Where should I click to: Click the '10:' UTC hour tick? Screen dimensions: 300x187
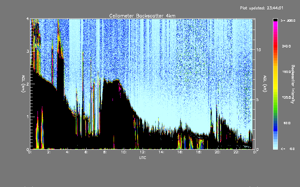click(124, 152)
